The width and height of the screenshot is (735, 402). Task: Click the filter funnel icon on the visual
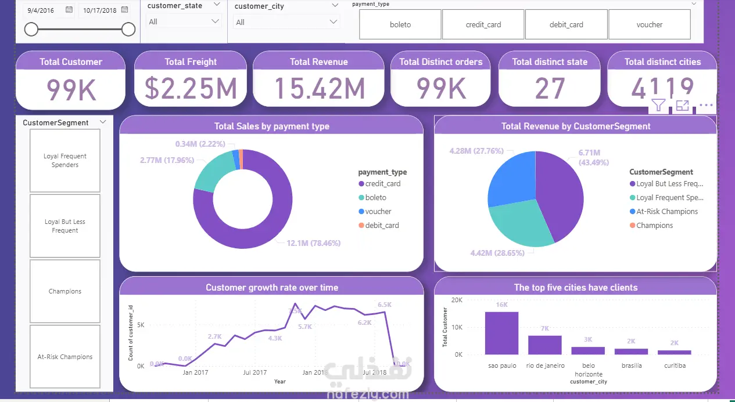coord(658,106)
